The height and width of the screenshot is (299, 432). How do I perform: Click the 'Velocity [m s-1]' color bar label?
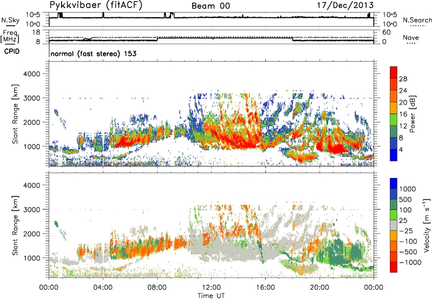(427, 225)
